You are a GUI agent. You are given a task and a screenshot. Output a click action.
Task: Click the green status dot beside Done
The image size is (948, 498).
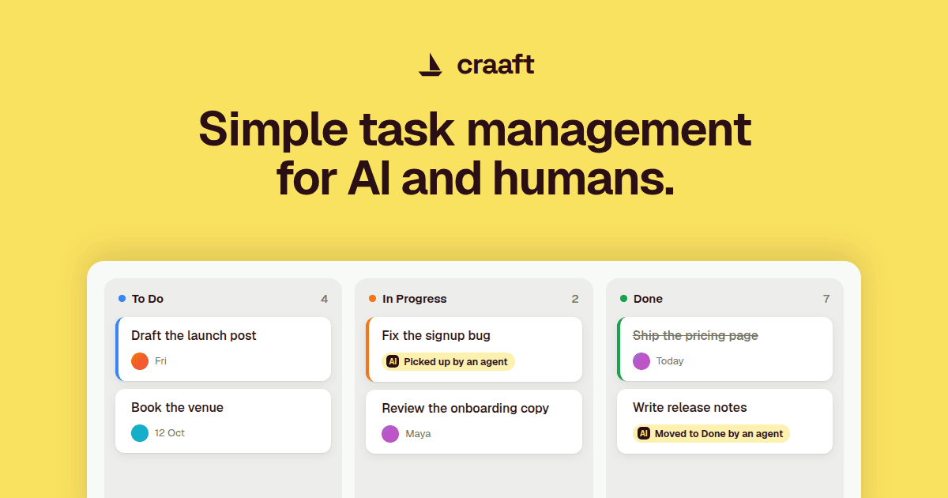click(x=623, y=299)
